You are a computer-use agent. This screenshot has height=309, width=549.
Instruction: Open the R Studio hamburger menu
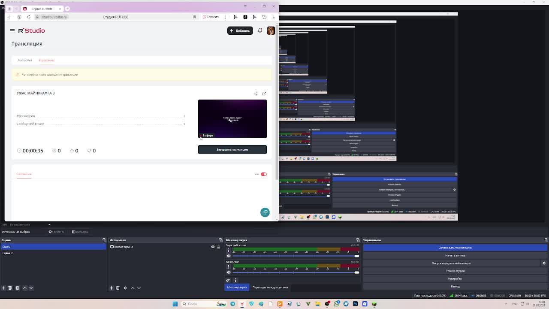click(x=12, y=30)
